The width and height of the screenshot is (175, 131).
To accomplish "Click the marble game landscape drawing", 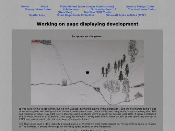I will [x=87, y=72].
